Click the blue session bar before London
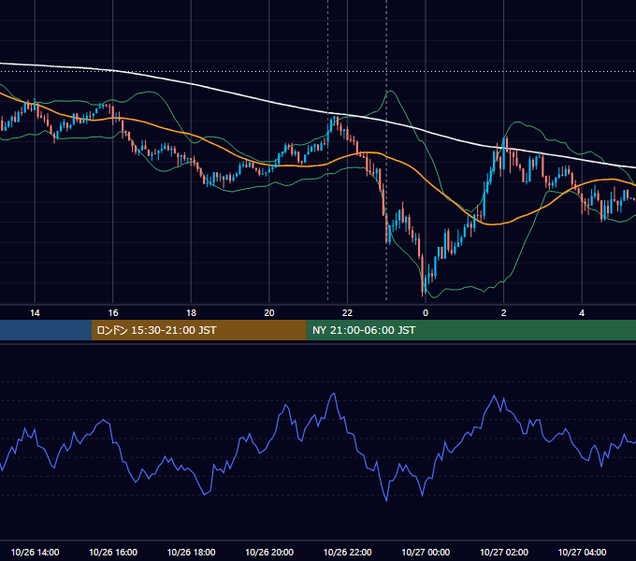The image size is (636, 561). [46, 330]
